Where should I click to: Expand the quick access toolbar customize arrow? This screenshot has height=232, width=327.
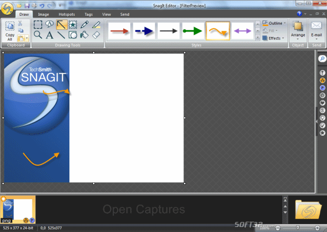click(x=60, y=5)
